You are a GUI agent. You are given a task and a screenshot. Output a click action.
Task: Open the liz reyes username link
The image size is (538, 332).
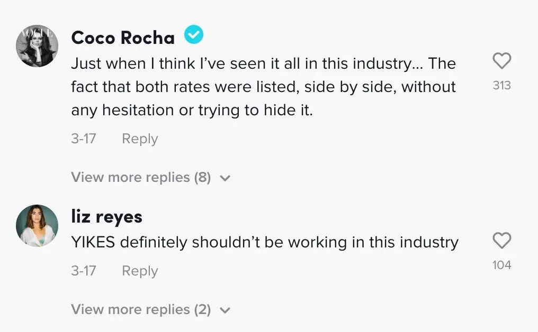[x=107, y=217]
